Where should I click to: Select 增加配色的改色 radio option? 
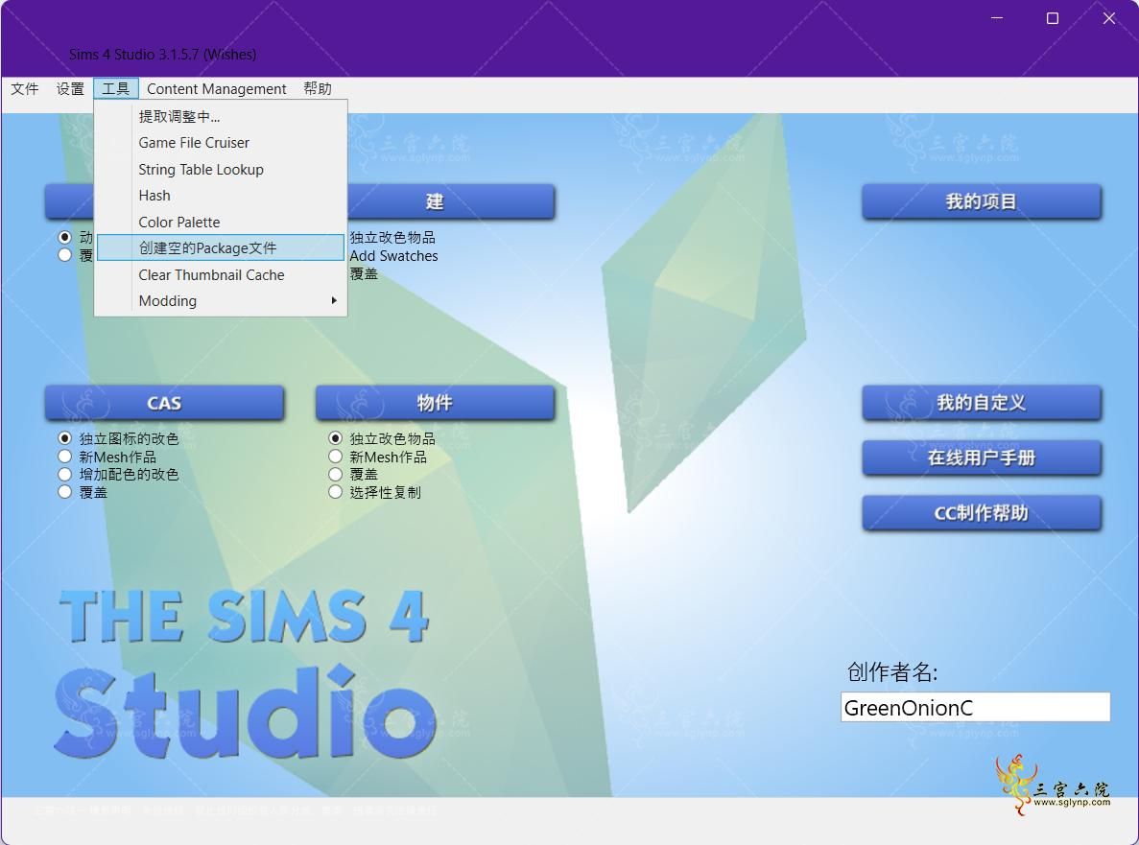64,474
